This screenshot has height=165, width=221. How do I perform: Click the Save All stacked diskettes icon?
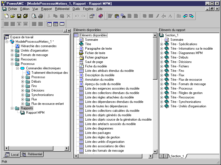[26, 16]
